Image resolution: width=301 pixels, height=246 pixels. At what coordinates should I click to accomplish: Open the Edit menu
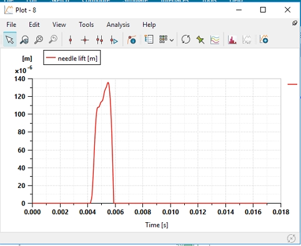(34, 24)
